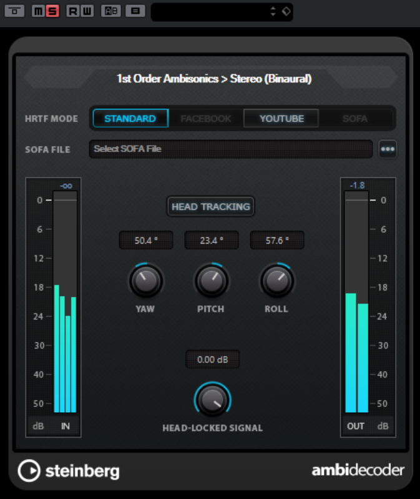Open the preset browser arrows
This screenshot has width=420, height=499.
pyautogui.click(x=273, y=11)
